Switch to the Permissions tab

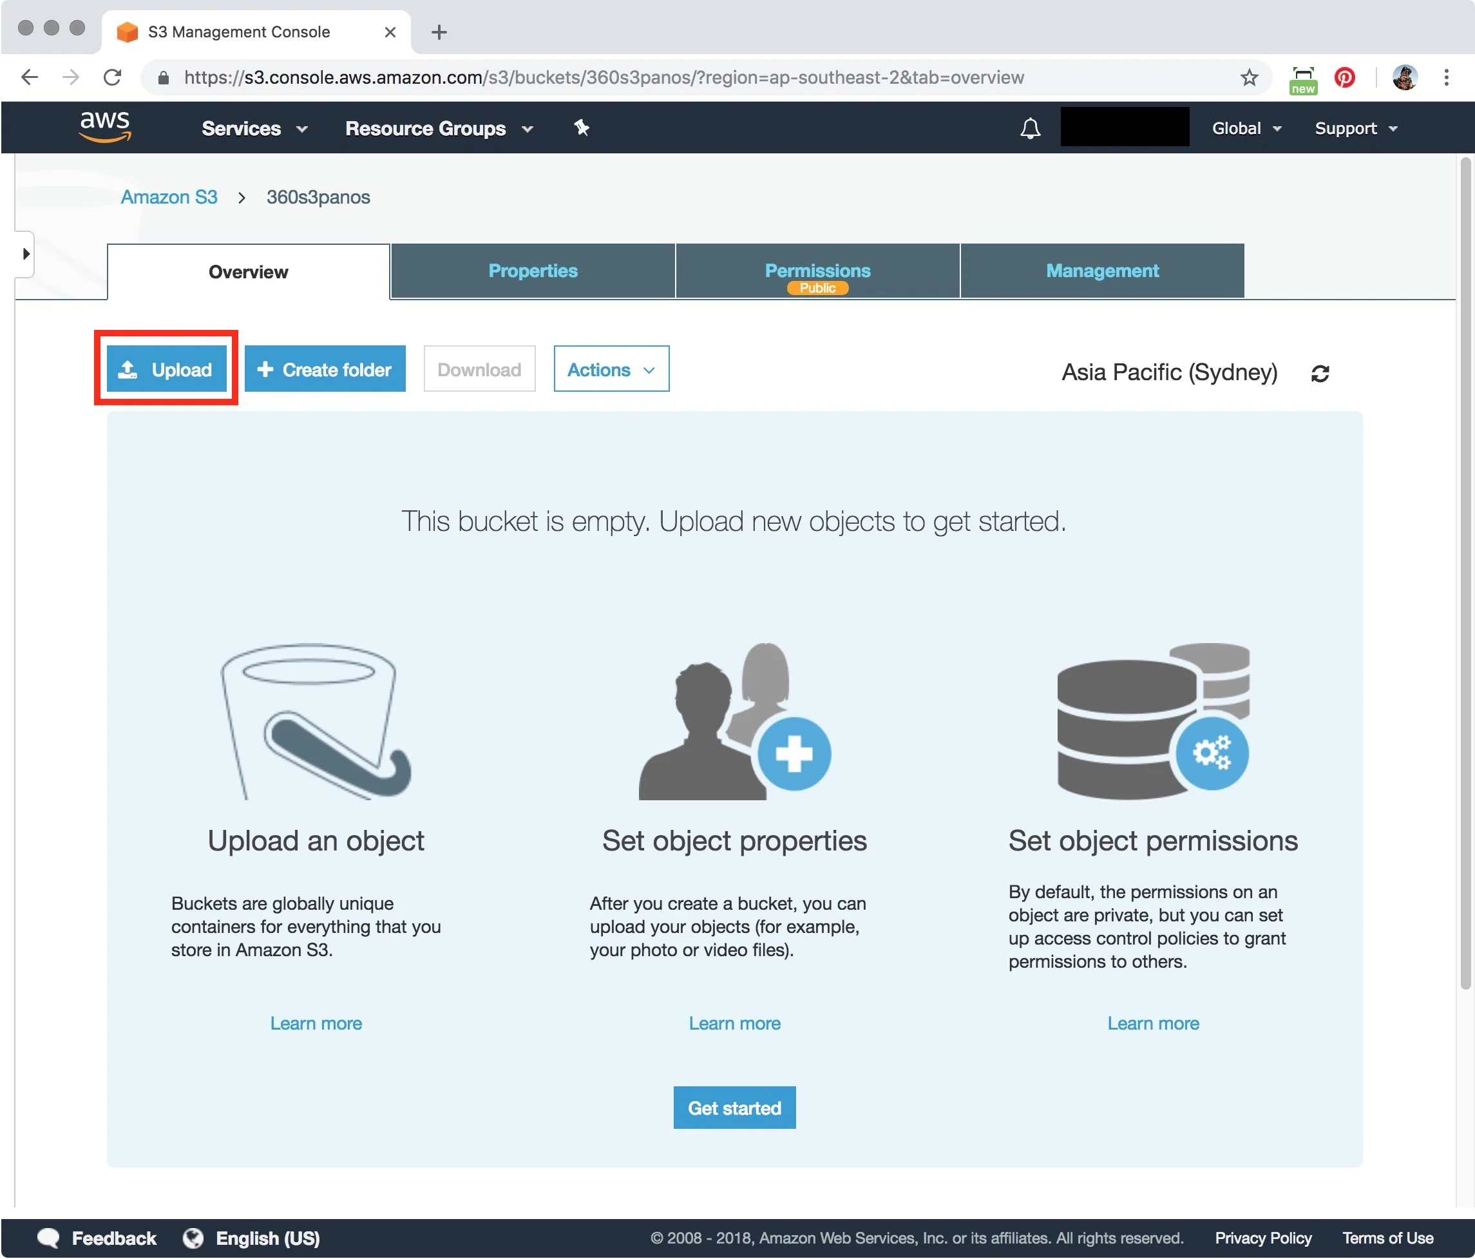pyautogui.click(x=817, y=271)
